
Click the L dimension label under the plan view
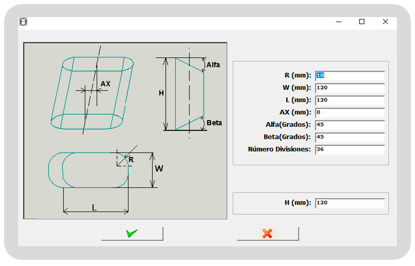[94, 207]
